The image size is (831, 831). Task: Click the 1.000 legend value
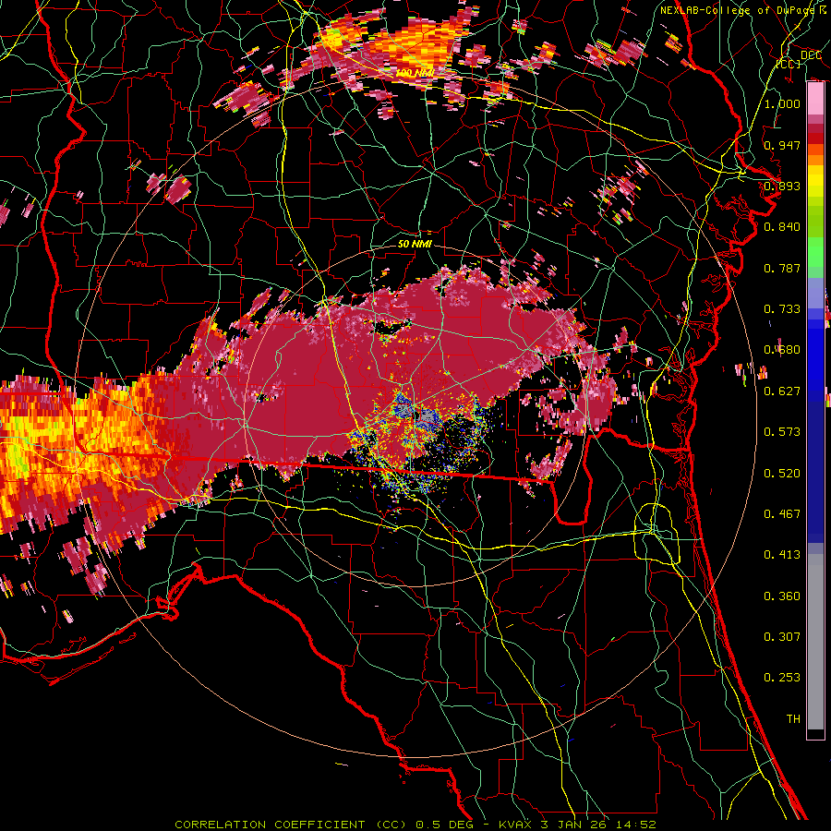[782, 103]
